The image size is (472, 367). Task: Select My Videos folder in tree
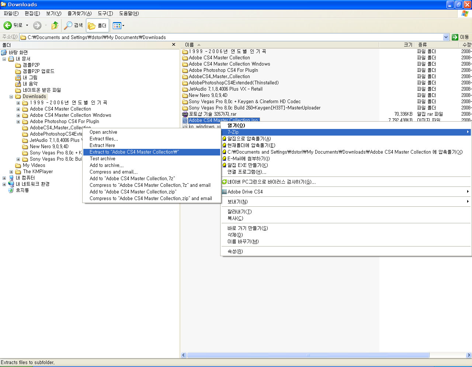pyautogui.click(x=34, y=165)
